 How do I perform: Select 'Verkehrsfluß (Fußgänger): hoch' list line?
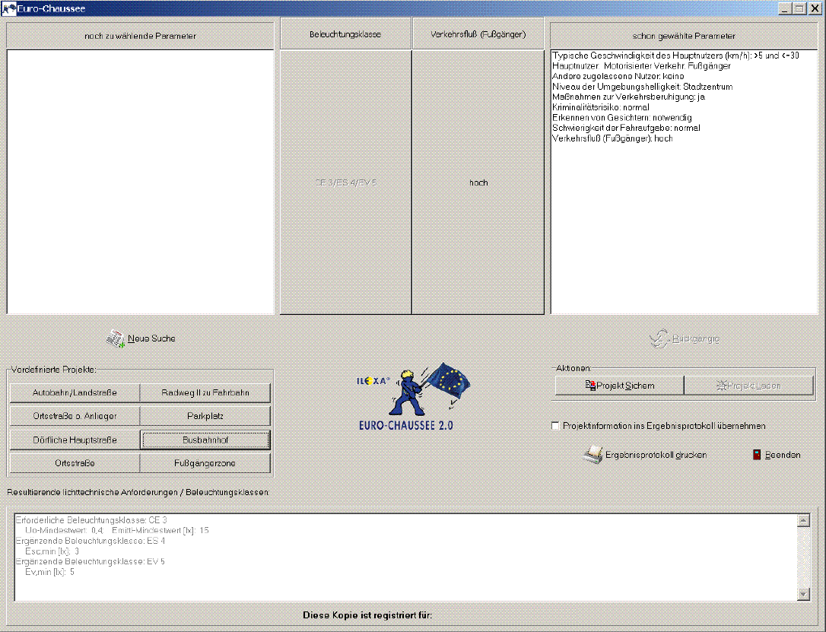point(612,138)
